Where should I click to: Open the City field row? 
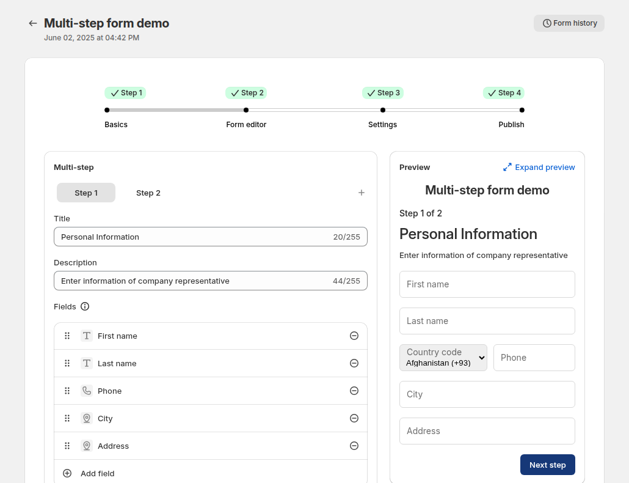[x=211, y=418]
